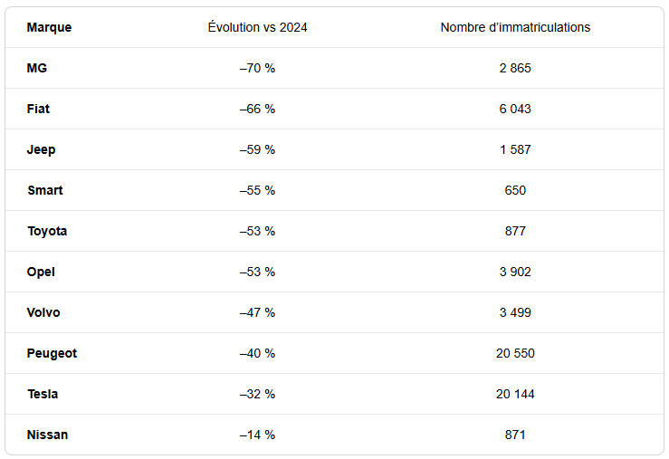This screenshot has width=669, height=459.
Task: Select Fiat's 6 043 registrations value
Action: click(x=515, y=109)
